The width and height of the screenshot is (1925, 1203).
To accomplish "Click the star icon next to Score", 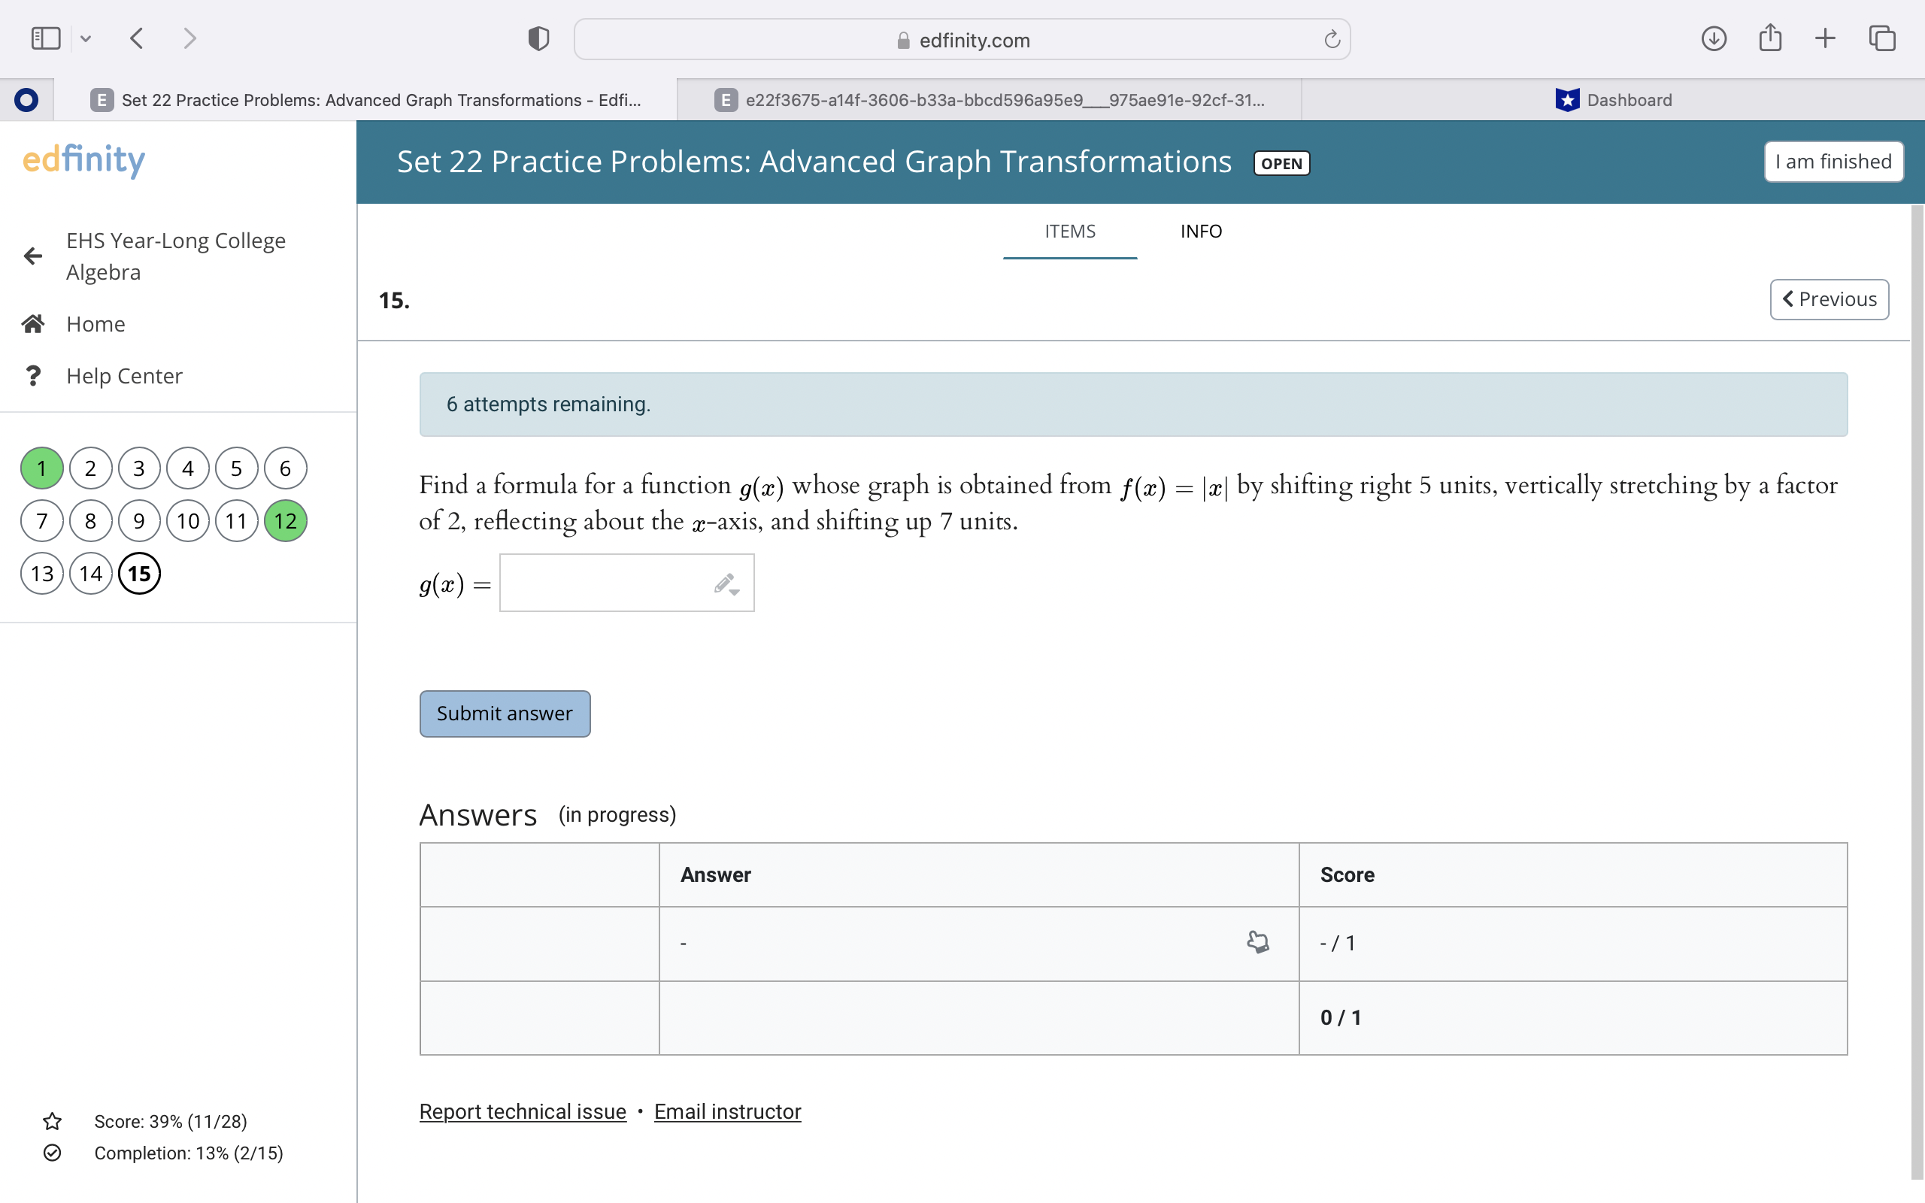I will click(x=51, y=1121).
